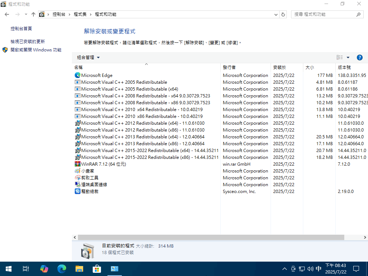Image resolution: width=368 pixels, height=276 pixels.
Task: Select Visual C++ 2010 x86 Redistributable row
Action: click(x=220, y=116)
